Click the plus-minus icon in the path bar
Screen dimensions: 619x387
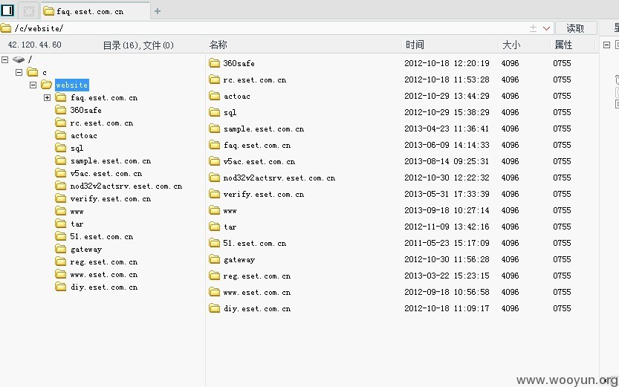[x=533, y=28]
